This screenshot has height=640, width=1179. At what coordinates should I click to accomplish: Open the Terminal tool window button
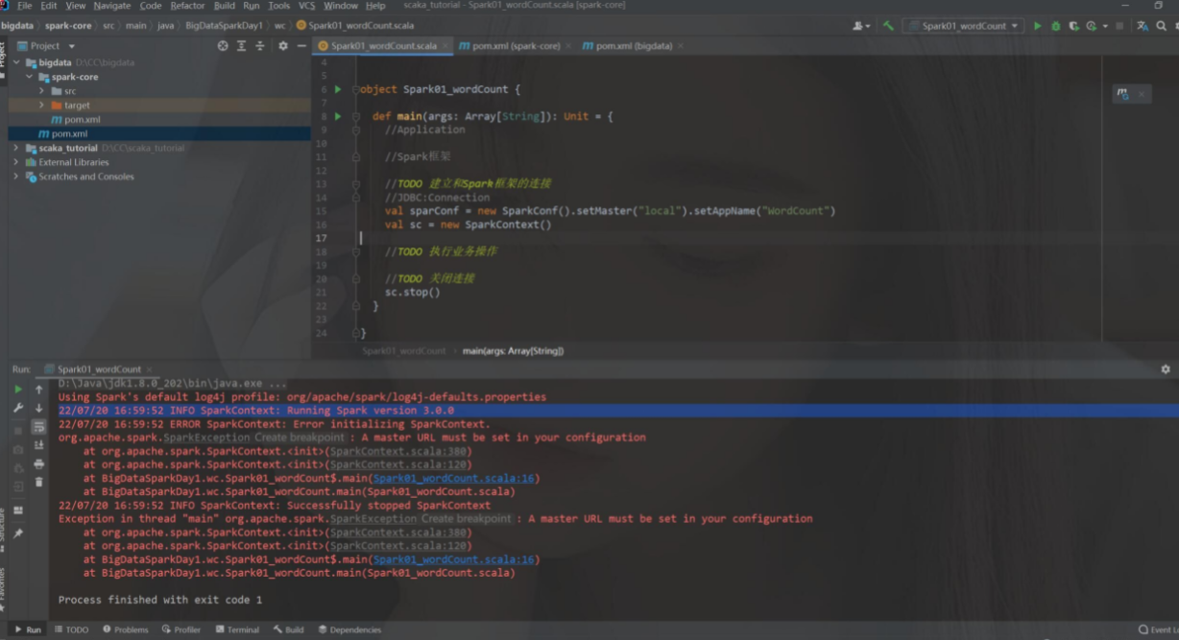[237, 629]
